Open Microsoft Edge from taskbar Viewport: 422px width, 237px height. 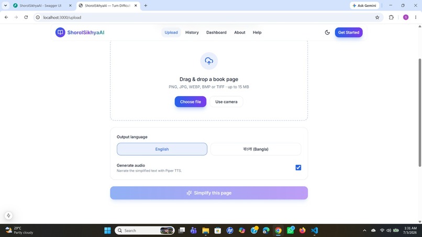(x=266, y=231)
